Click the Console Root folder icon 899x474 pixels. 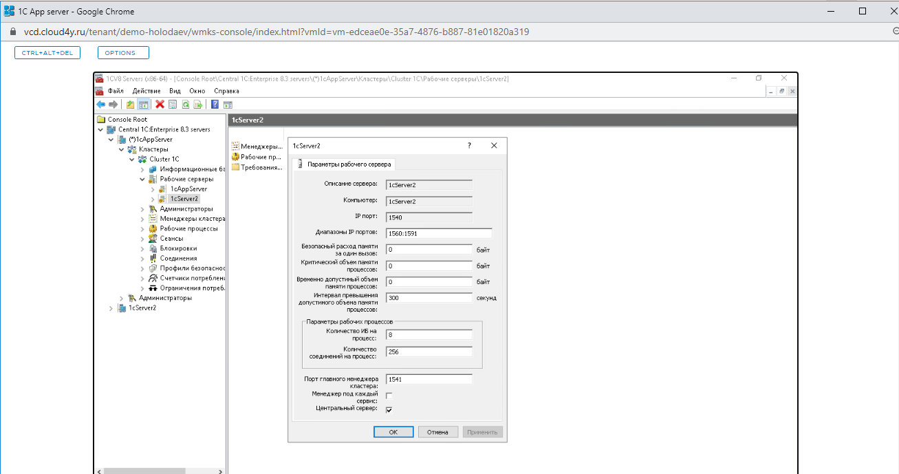point(101,120)
